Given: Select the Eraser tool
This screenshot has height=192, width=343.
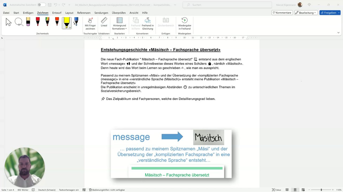Looking at the screenshot, I should pos(28,22).
